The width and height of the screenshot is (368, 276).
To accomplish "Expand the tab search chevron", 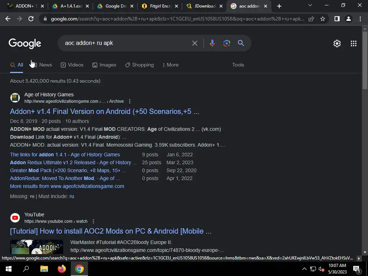I will 310,5.
